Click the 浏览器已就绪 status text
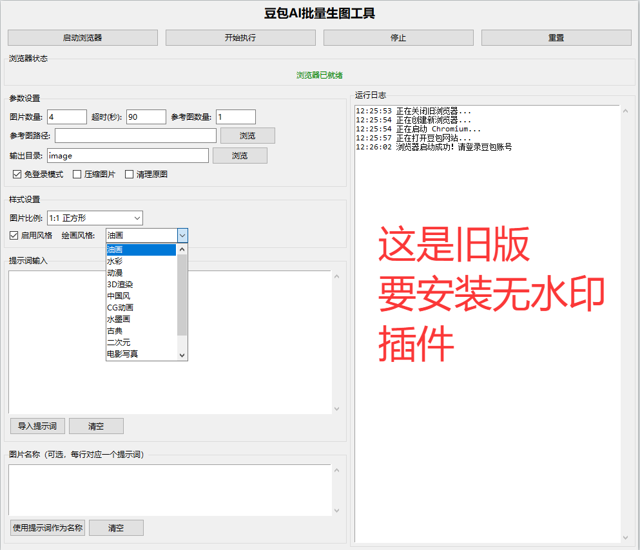Image resolution: width=640 pixels, height=550 pixels. click(x=320, y=75)
